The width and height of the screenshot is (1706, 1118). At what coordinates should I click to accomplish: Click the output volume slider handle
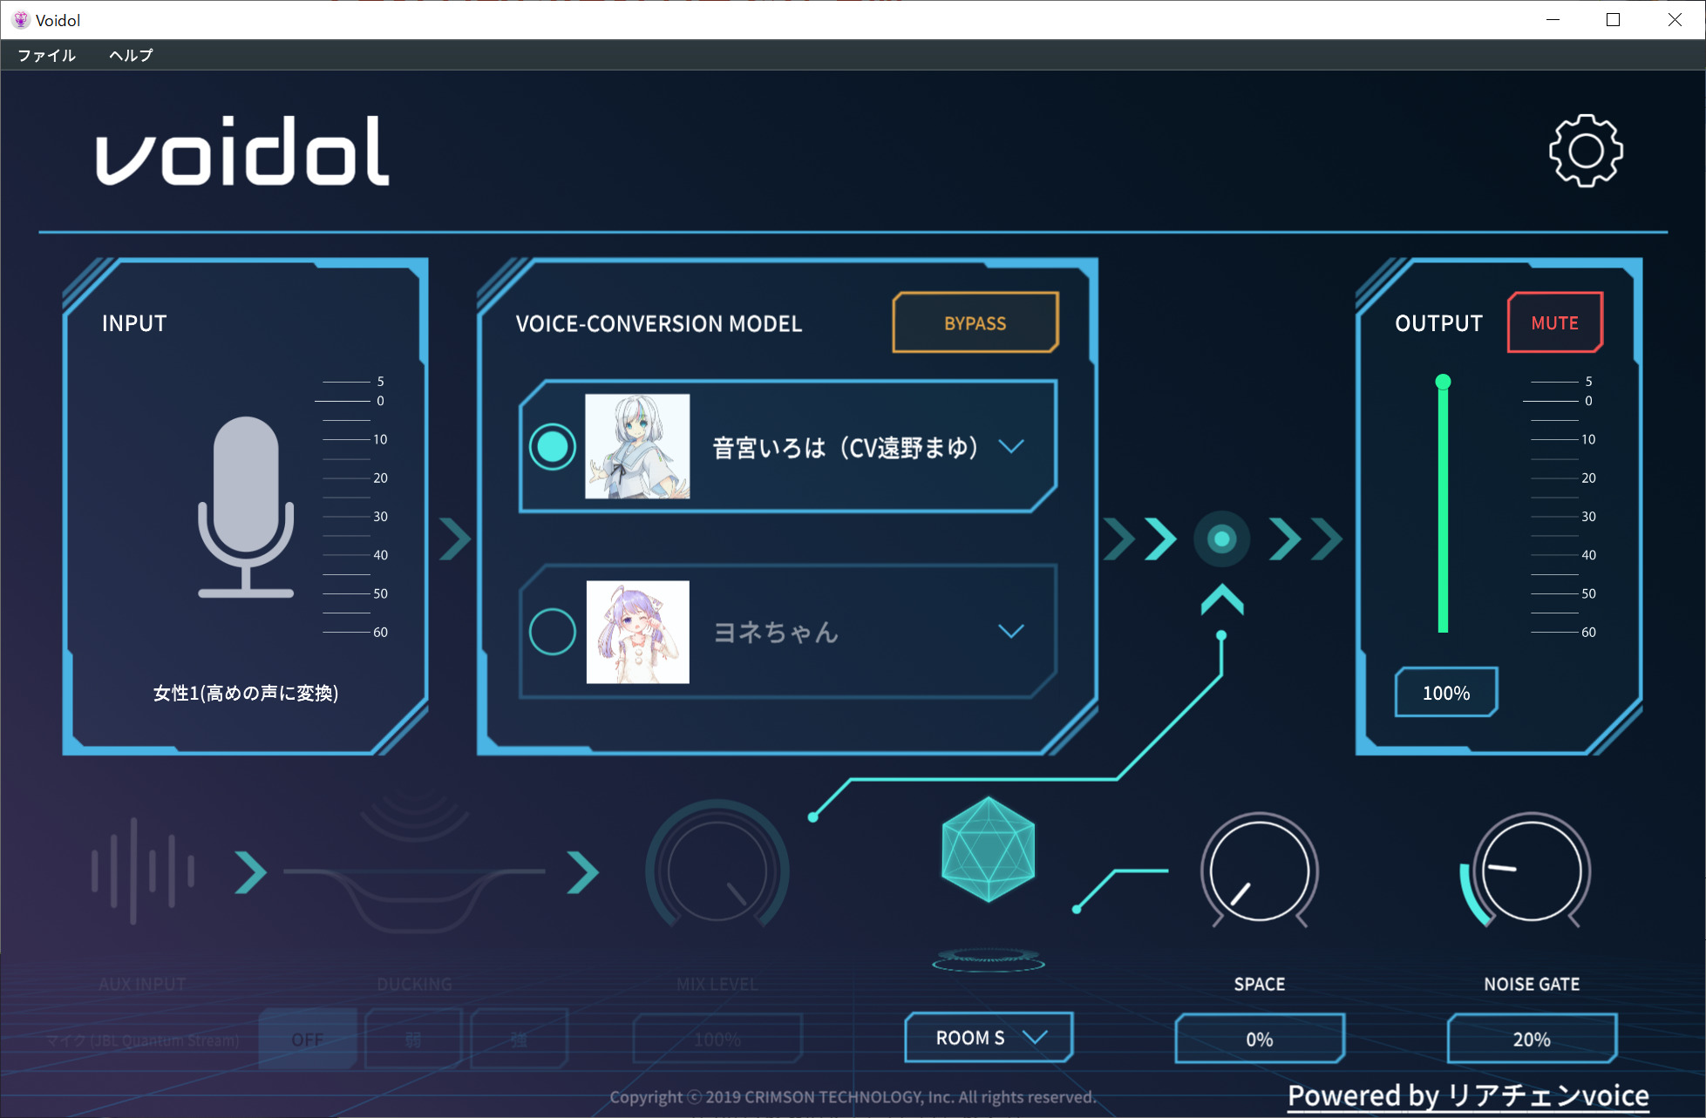click(x=1443, y=382)
